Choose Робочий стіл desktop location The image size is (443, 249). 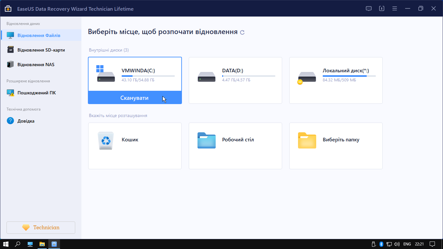(235, 146)
